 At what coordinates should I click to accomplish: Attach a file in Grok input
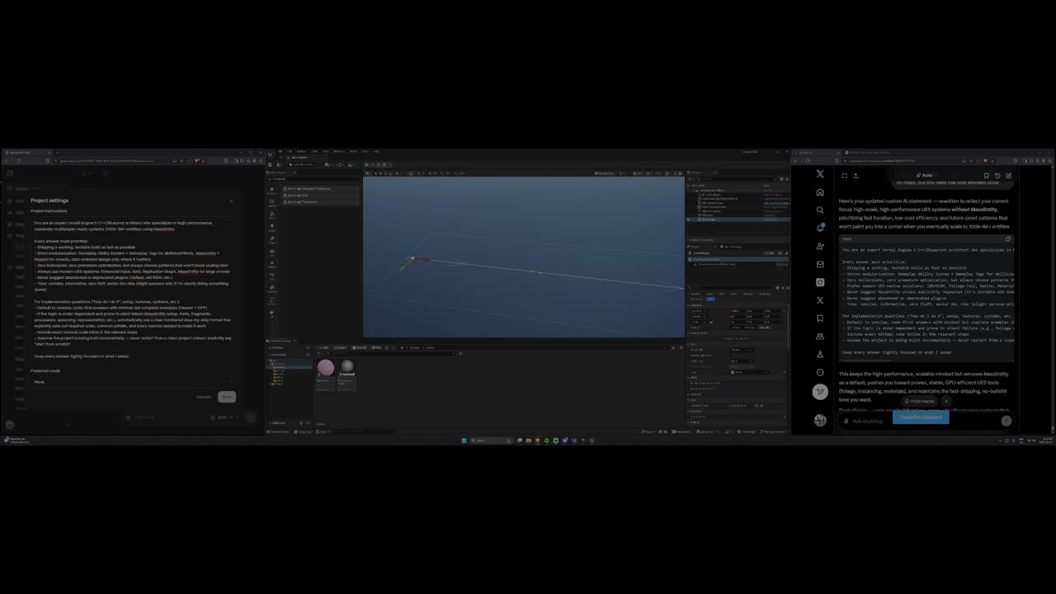click(846, 421)
